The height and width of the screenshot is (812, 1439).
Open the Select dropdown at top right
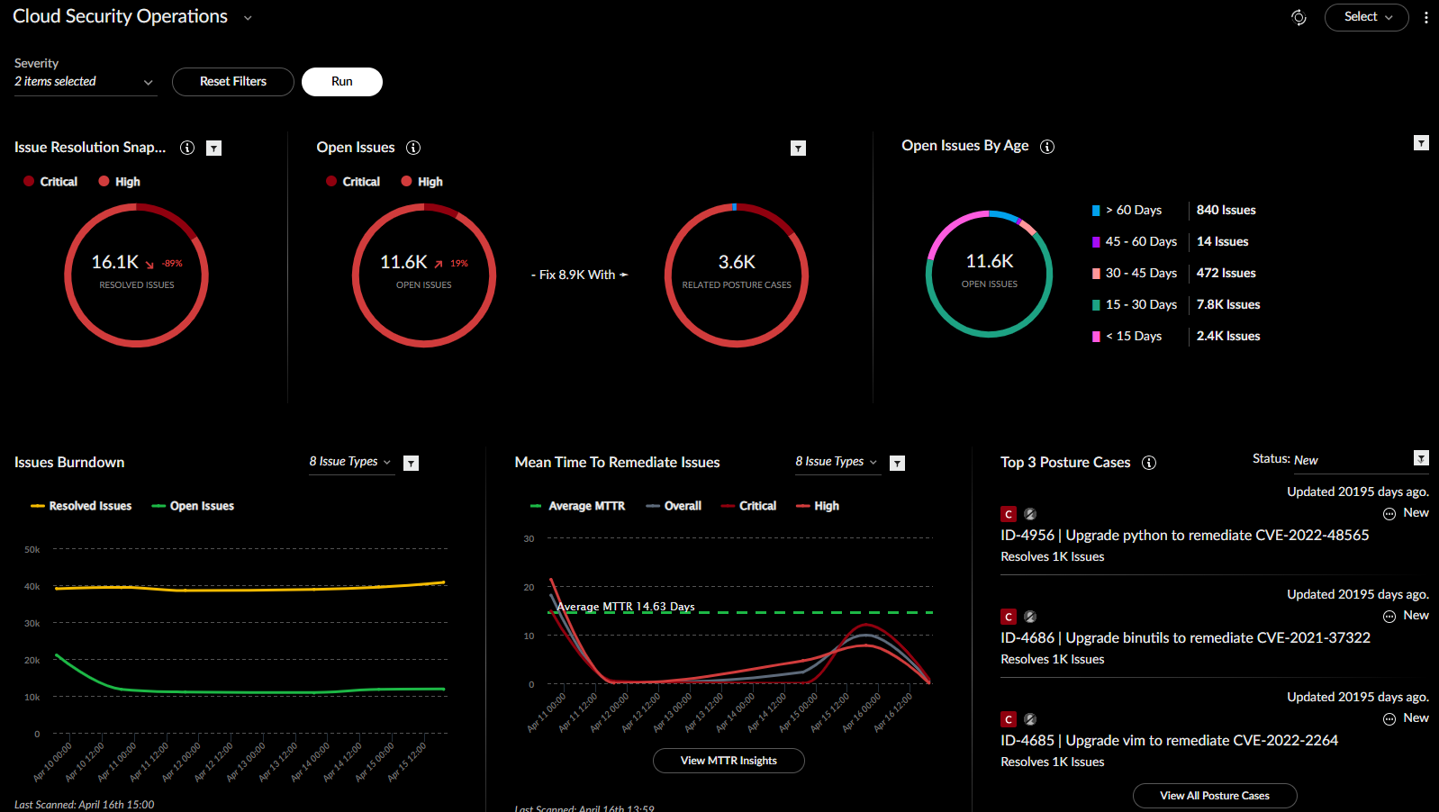coord(1366,17)
